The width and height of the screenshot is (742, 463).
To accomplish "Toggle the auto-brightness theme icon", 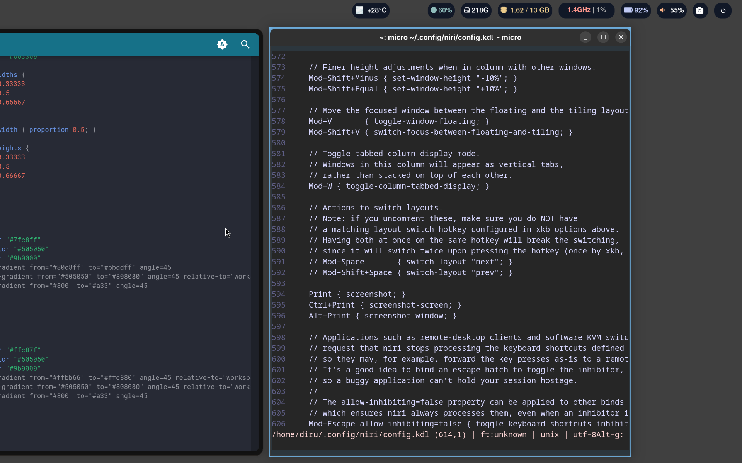I will [222, 44].
